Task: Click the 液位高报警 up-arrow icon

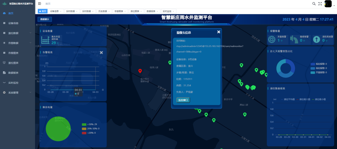Action: pyautogui.click(x=317, y=39)
